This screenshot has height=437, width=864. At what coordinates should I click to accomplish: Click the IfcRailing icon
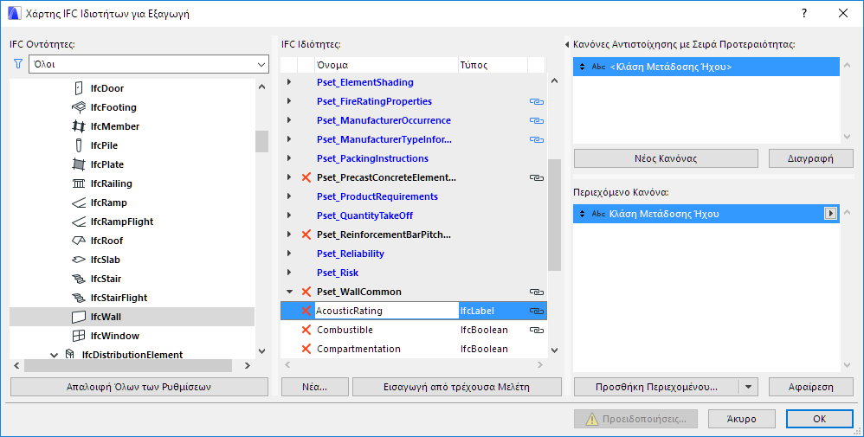(x=78, y=183)
